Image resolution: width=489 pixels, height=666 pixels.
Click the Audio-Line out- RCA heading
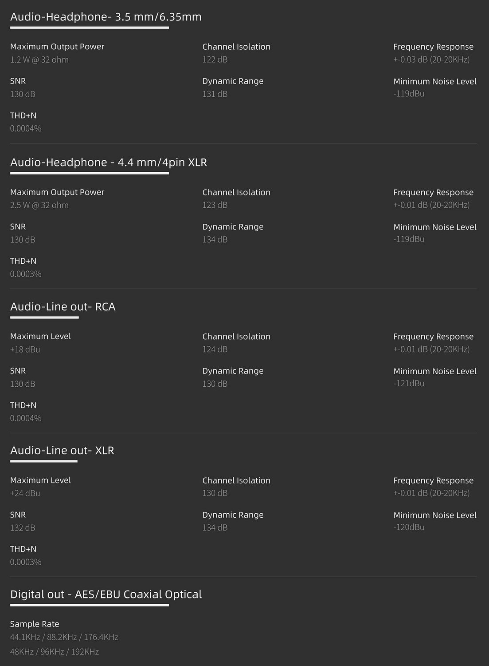(x=63, y=307)
